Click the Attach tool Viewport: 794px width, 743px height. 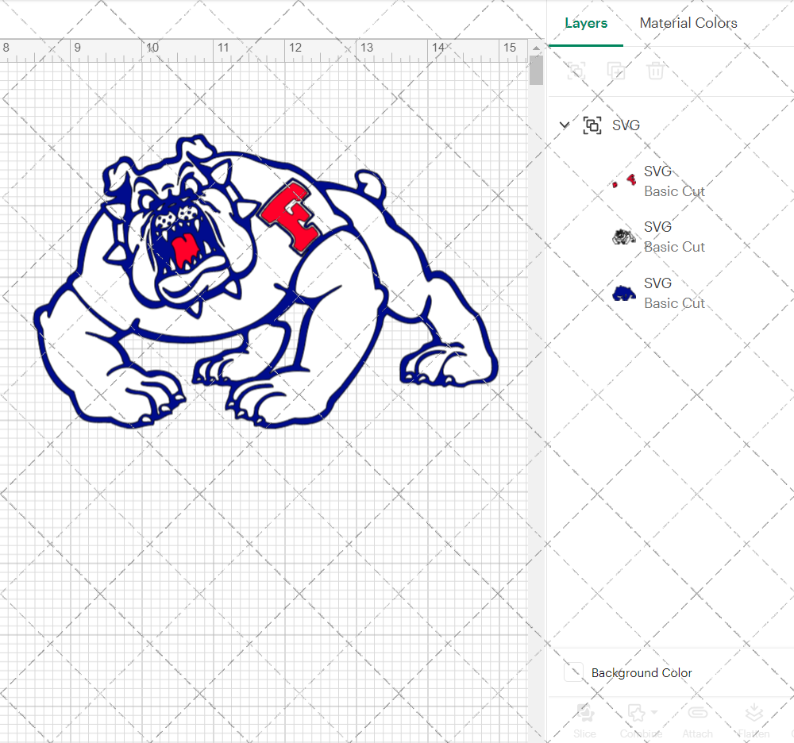[x=698, y=722]
